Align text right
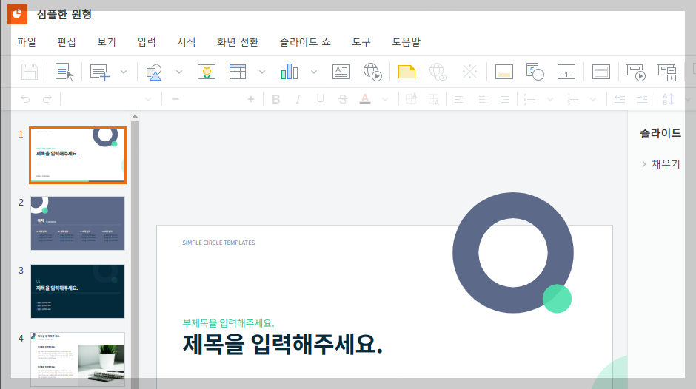696x389 pixels. 504,99
